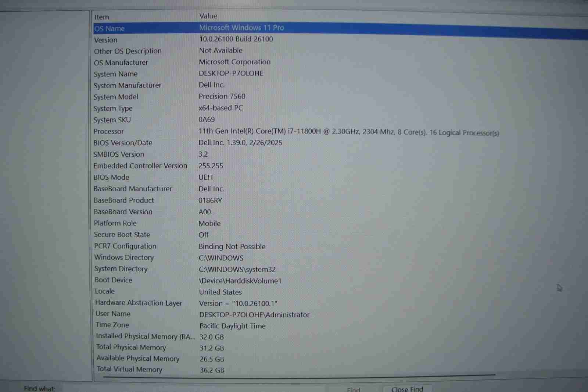Select the PCR7 Configuration row
This screenshot has width=588, height=392.
click(125, 246)
